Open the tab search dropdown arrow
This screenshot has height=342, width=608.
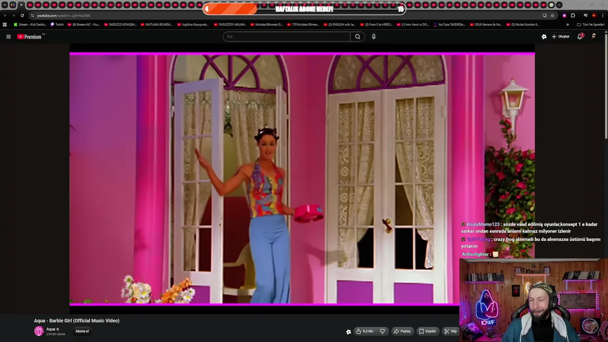pos(5,5)
